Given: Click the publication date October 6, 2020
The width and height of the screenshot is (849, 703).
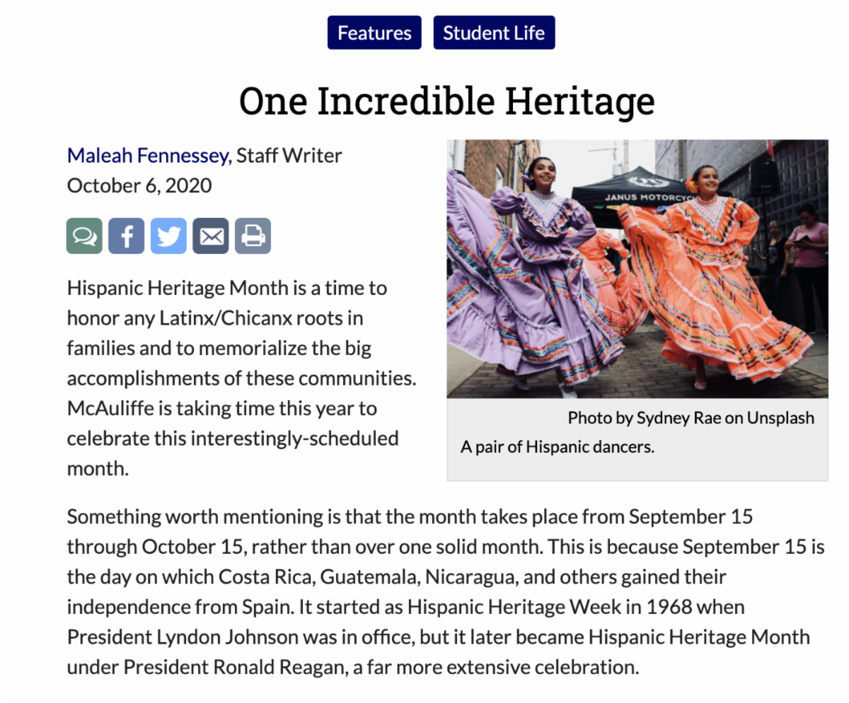Looking at the screenshot, I should [139, 185].
